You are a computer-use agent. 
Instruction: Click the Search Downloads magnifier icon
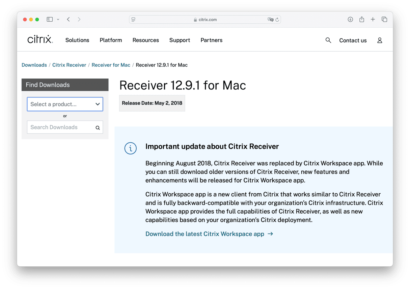click(x=98, y=128)
